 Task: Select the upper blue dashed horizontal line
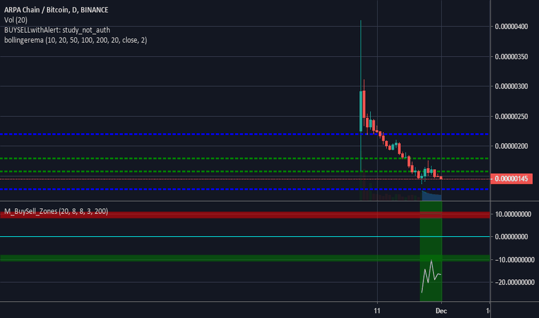[244, 134]
